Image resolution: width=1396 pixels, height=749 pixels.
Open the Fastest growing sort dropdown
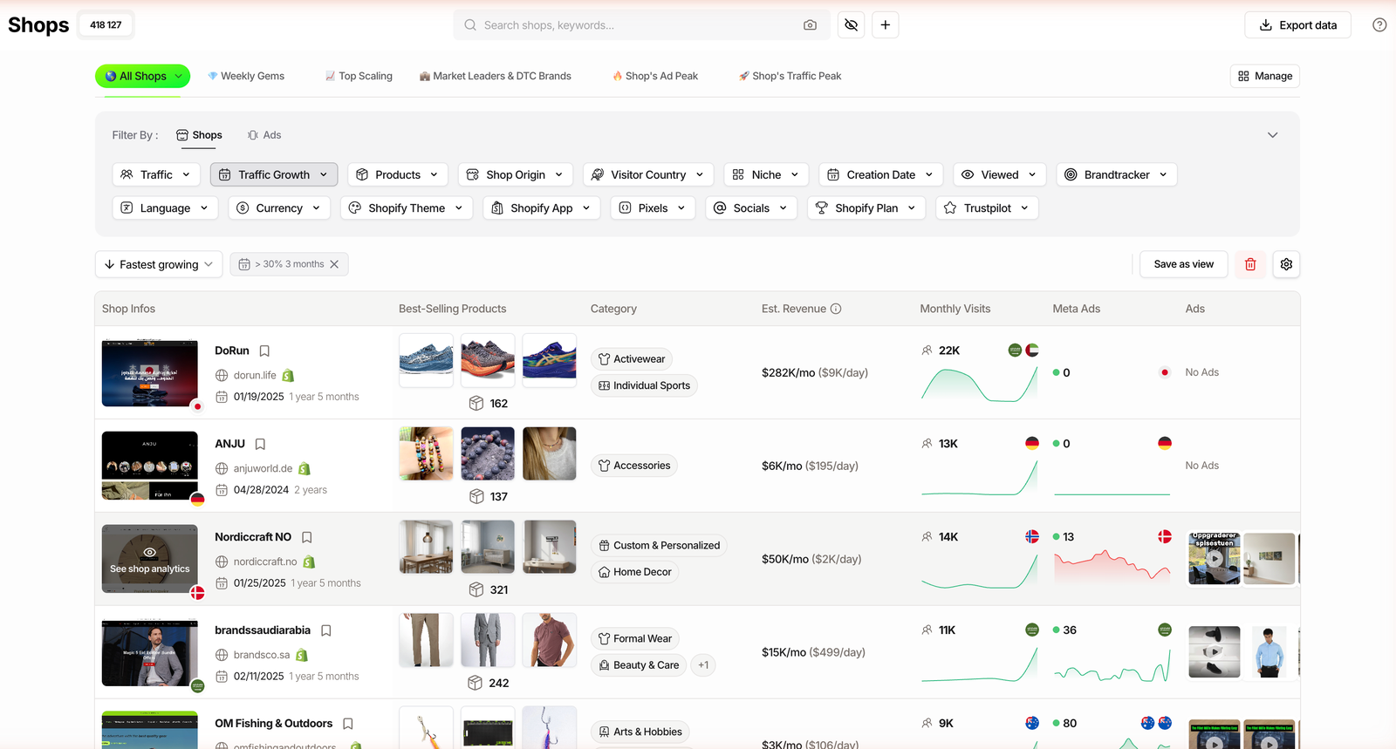tap(159, 264)
